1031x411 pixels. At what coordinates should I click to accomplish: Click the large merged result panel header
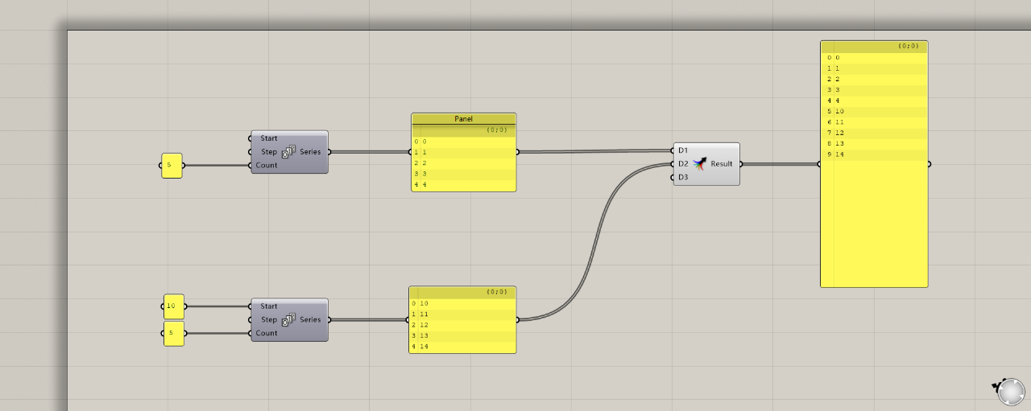[874, 47]
